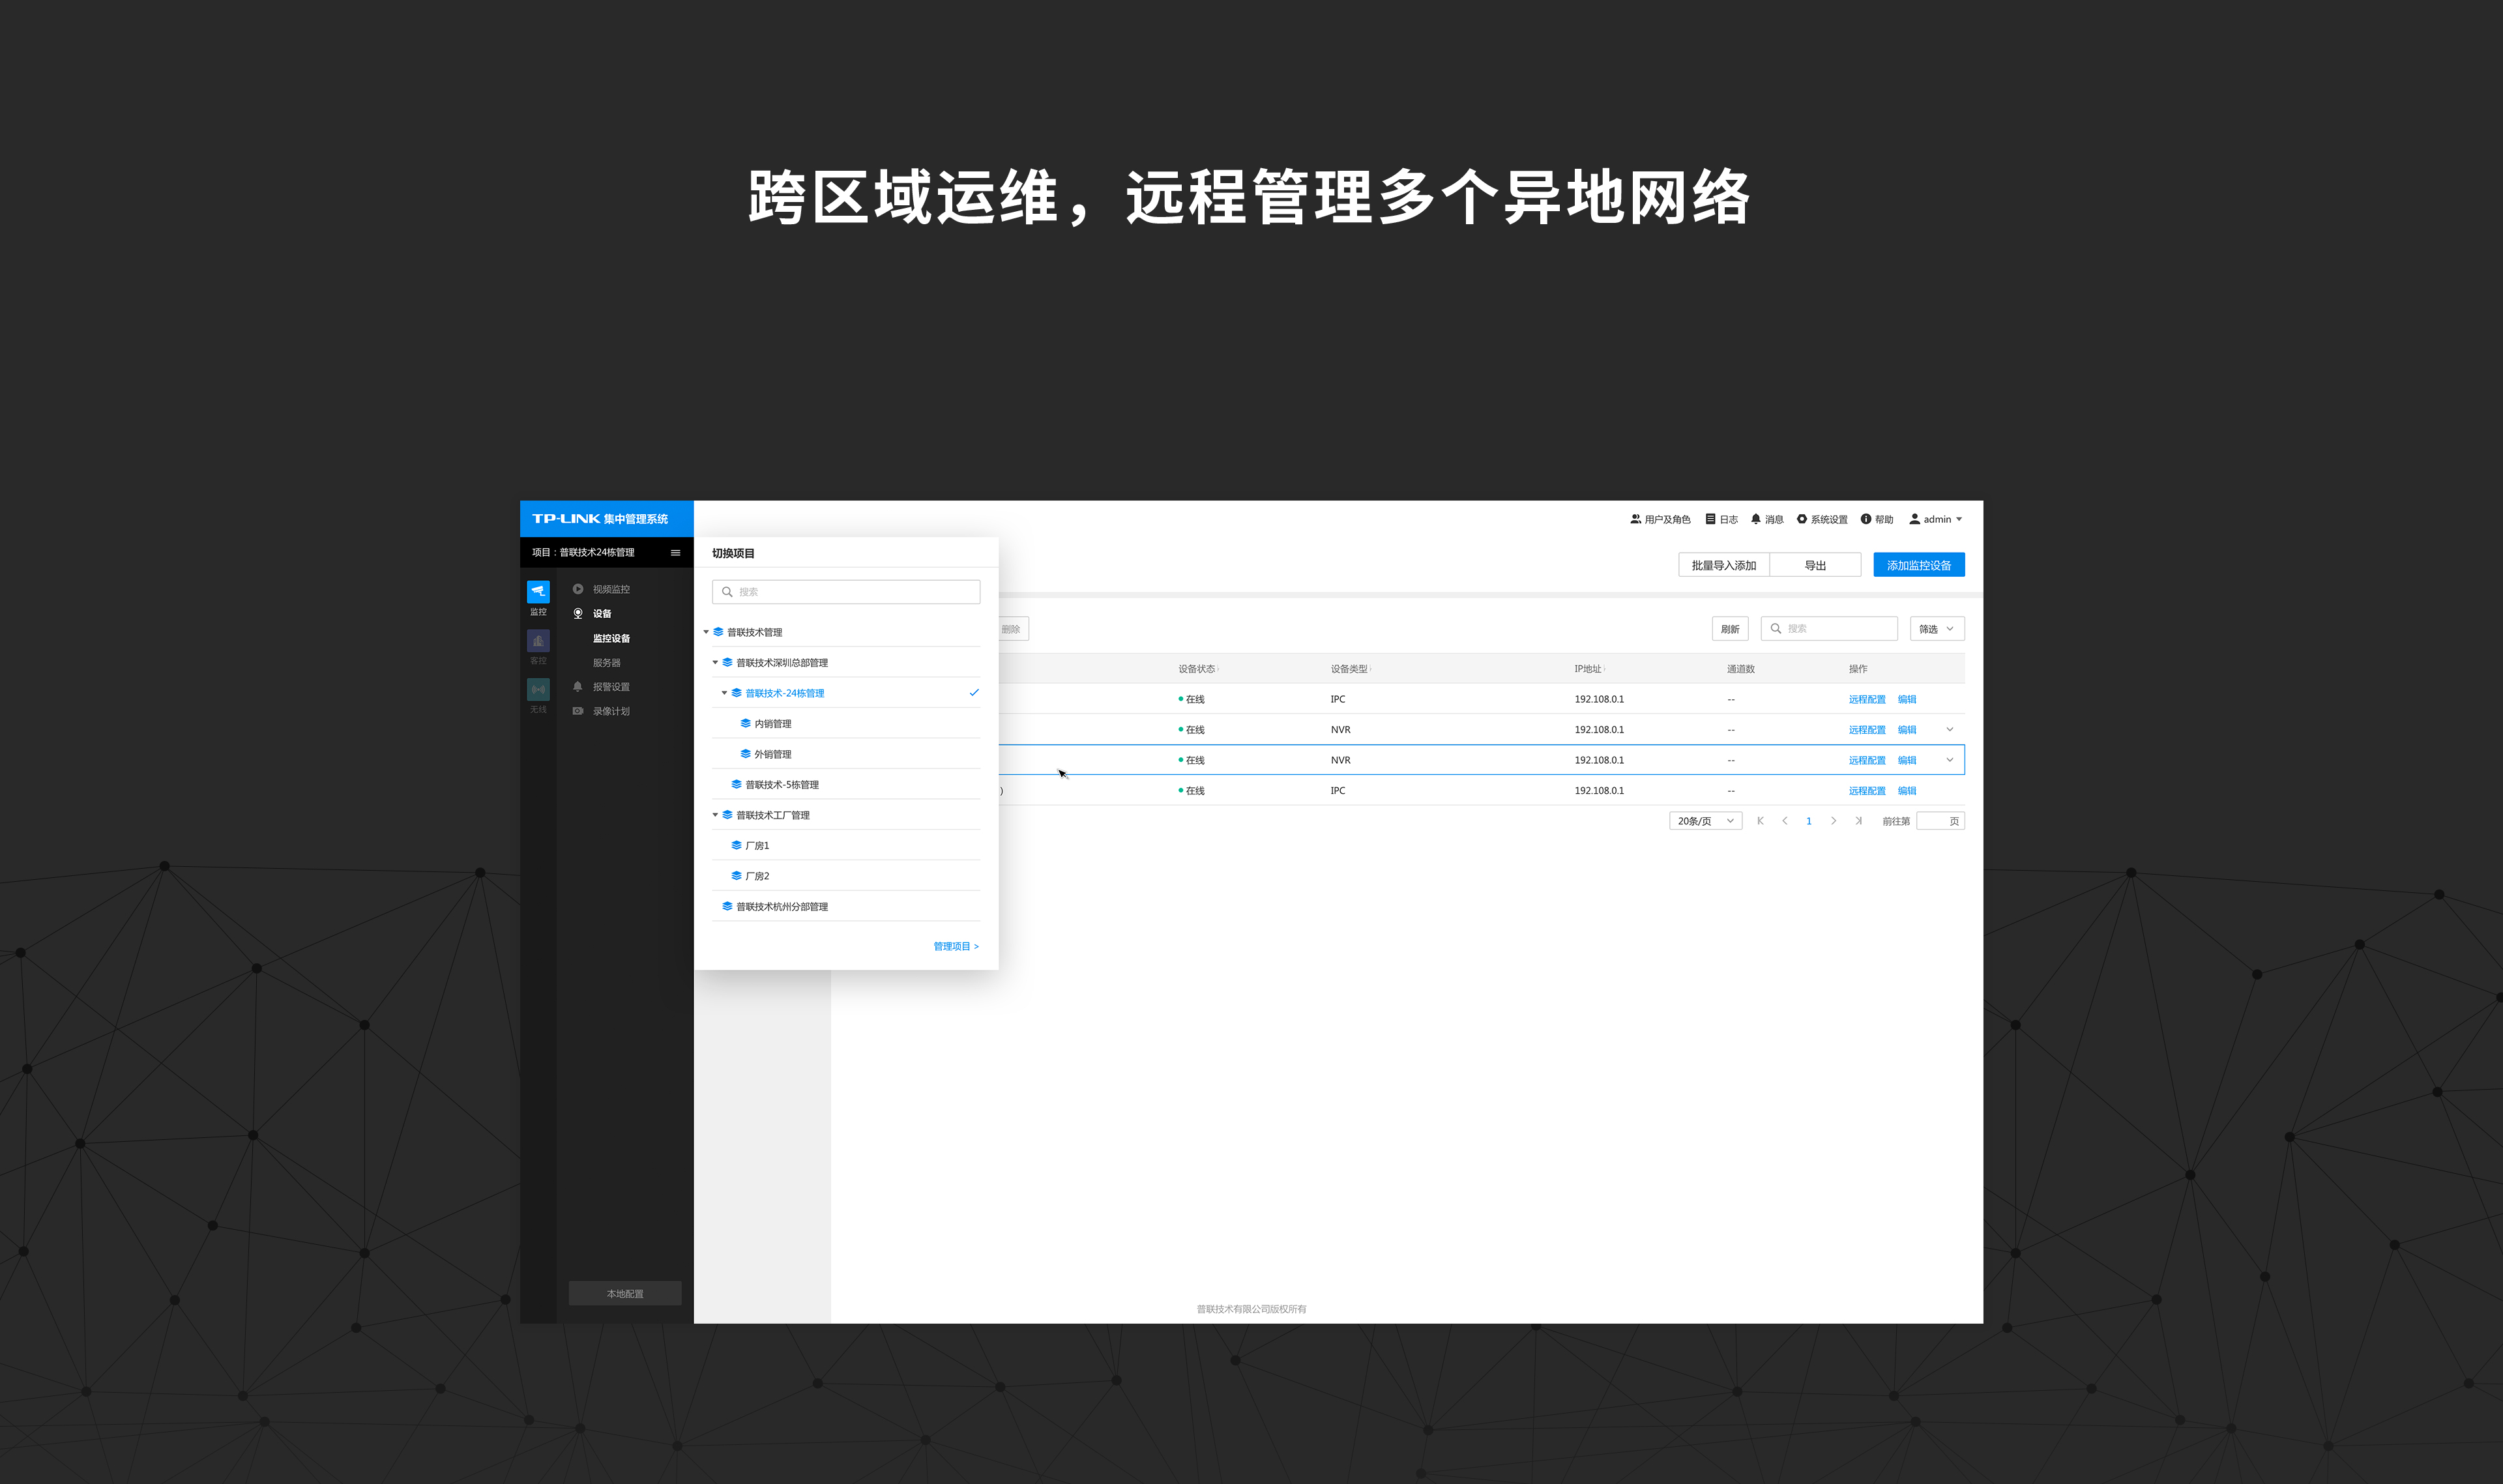This screenshot has height=1484, width=2503.
Task: Click the 录像计划 camera icon
Action: [578, 711]
